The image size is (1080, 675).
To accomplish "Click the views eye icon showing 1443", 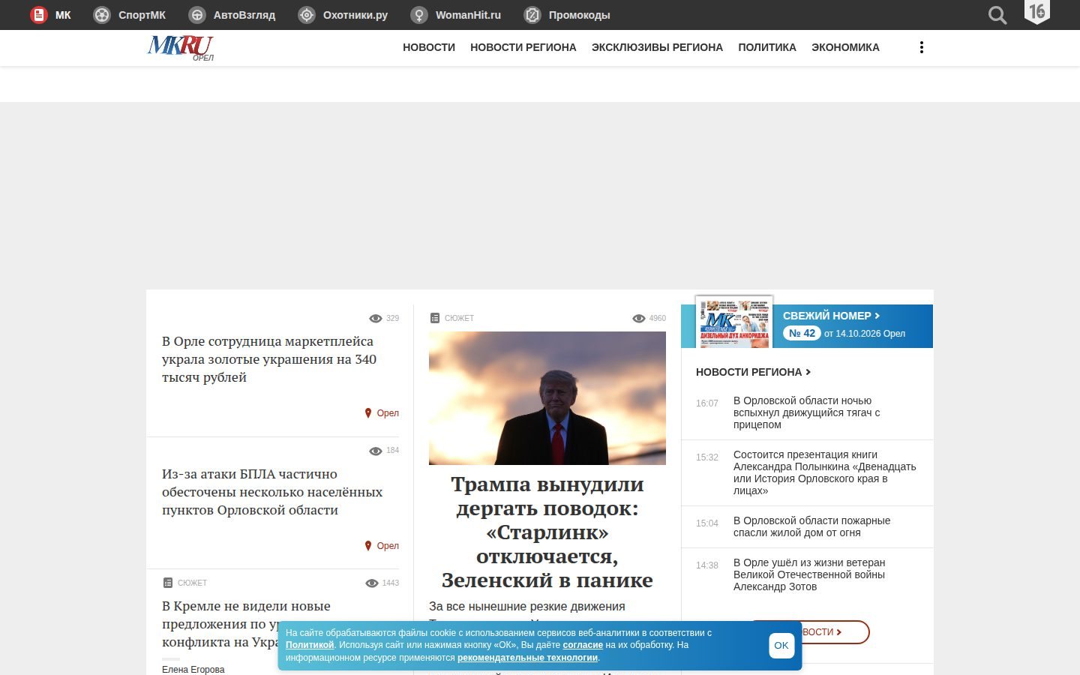I will click(x=372, y=583).
